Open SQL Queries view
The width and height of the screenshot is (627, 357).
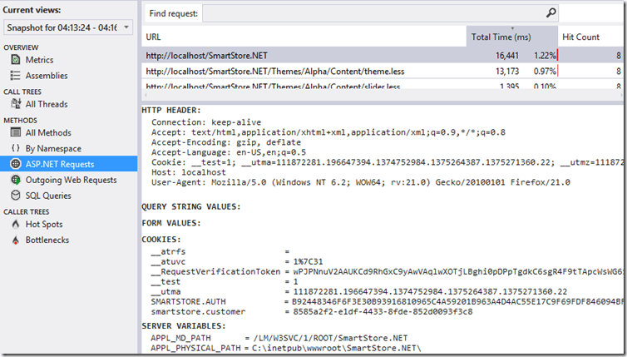click(x=48, y=196)
